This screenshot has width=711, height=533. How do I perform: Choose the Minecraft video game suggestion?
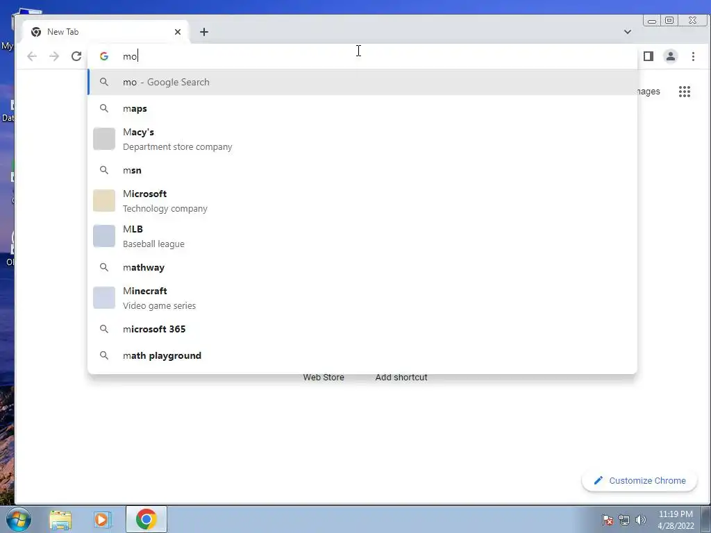click(362, 298)
